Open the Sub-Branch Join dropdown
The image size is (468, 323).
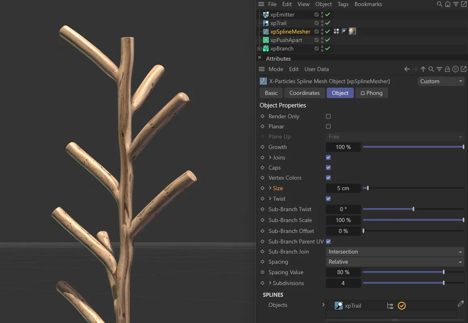pyautogui.click(x=395, y=252)
